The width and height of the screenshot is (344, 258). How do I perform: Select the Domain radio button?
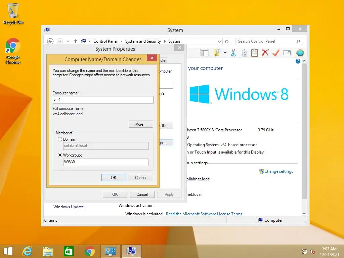point(60,139)
